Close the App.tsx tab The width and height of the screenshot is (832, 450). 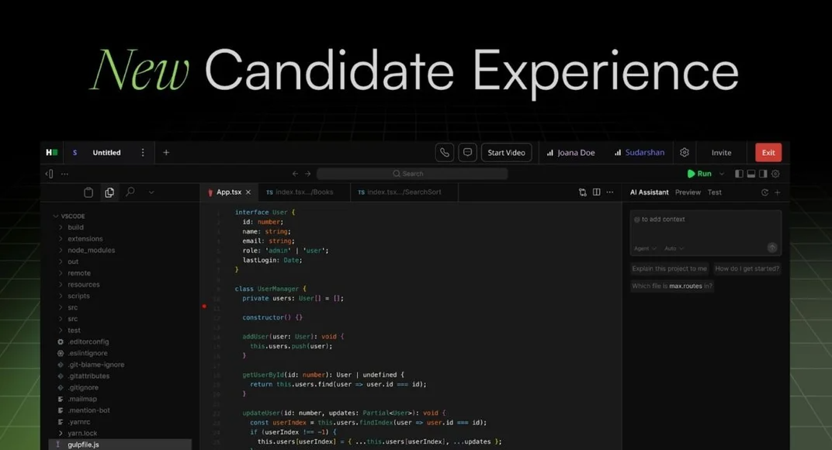(x=248, y=192)
